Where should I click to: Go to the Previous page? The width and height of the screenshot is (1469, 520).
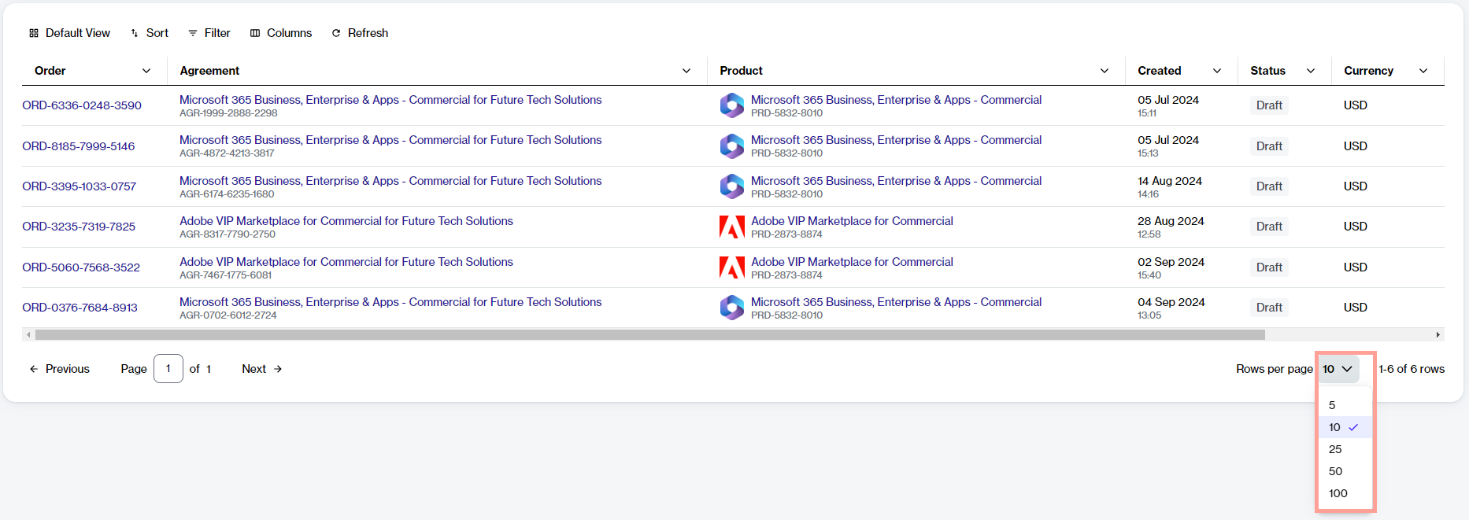[x=60, y=369]
